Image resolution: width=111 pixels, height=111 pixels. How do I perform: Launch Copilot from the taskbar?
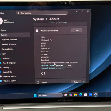pos(71,95)
